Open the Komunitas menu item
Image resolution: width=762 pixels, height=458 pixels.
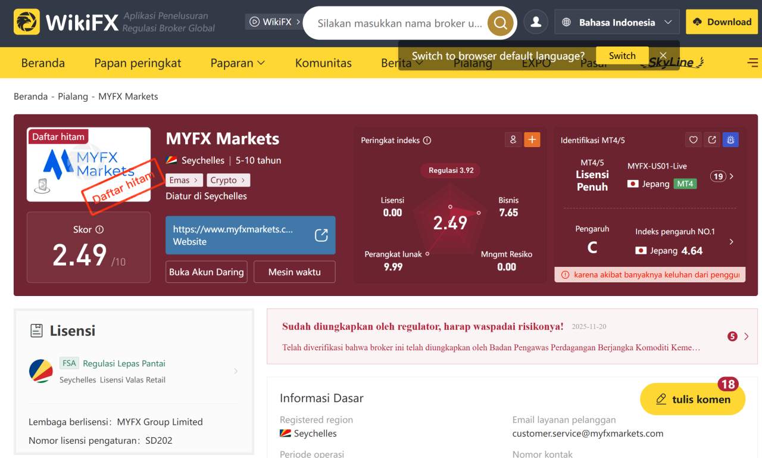pyautogui.click(x=323, y=63)
